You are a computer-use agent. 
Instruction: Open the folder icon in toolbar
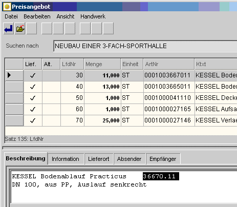[x=20, y=29]
